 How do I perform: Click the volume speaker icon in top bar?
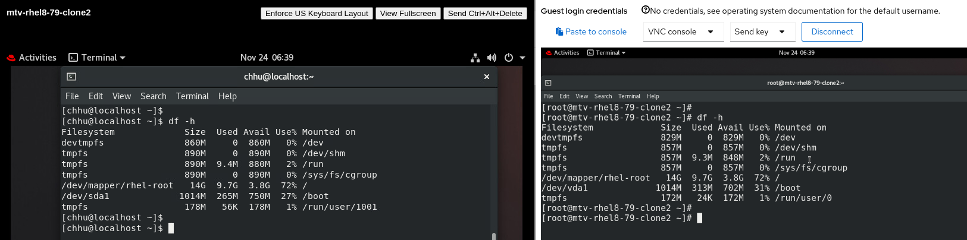492,58
